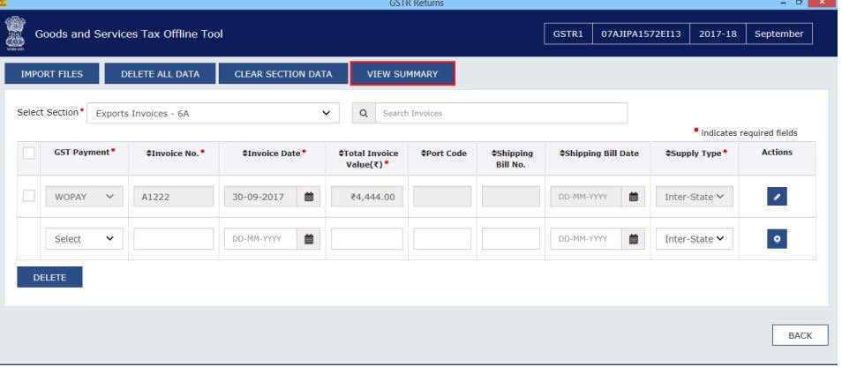Image resolution: width=842 pixels, height=367 pixels.
Task: Open invoice date calendar in new entry row
Action: point(310,239)
